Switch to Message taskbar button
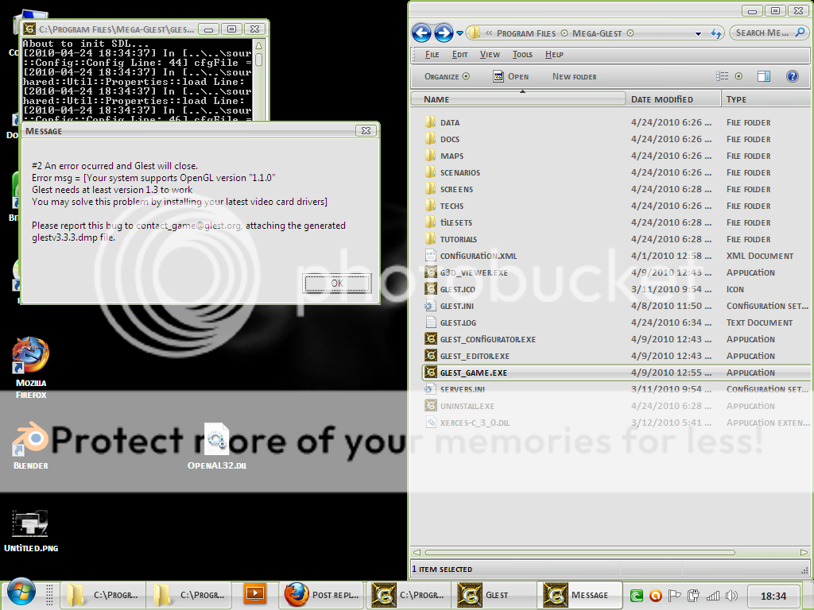Screen dimensions: 814x610 579,594
